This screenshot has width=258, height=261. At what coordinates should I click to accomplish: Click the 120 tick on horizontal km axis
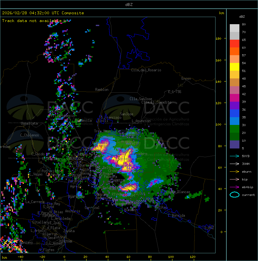coord(193,257)
